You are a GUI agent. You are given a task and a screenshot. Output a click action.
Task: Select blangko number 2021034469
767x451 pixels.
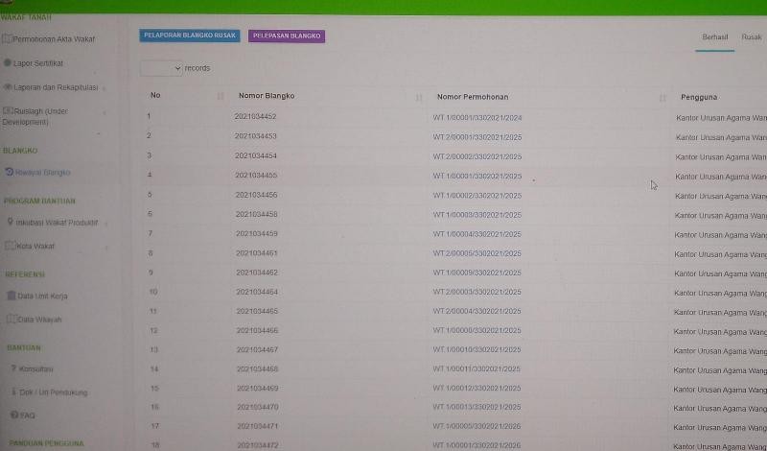[258, 388]
